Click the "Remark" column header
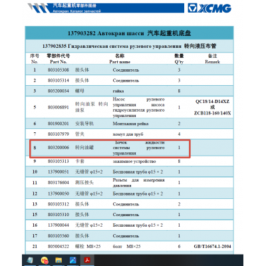The width and height of the screenshot is (266, 266). 212,62
